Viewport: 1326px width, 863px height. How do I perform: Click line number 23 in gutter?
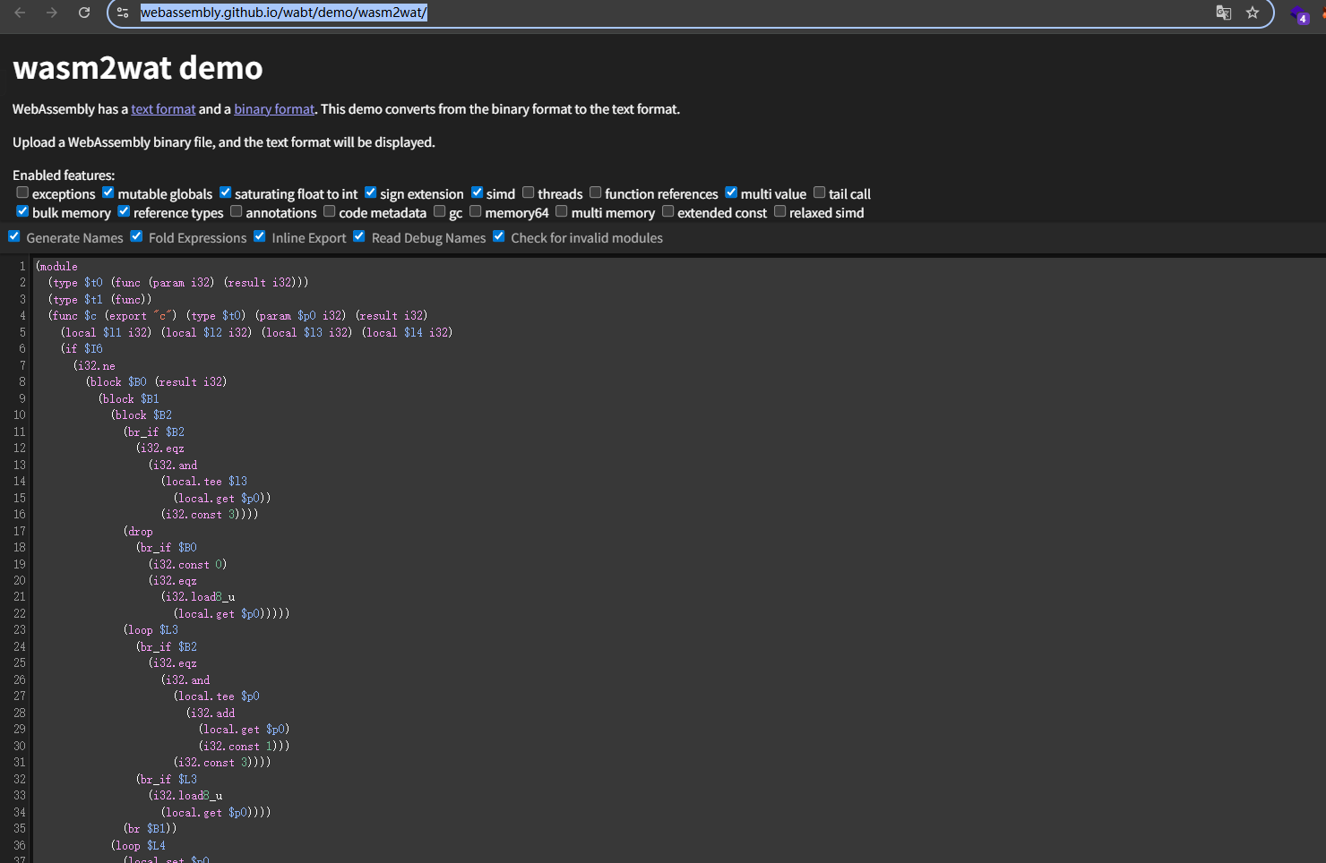(19, 630)
